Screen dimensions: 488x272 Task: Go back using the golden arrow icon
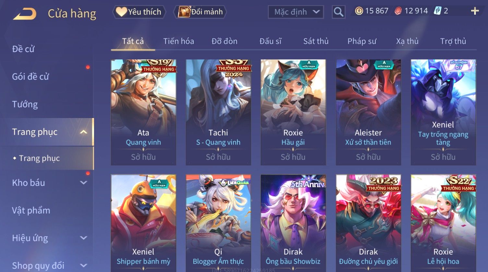pos(25,14)
